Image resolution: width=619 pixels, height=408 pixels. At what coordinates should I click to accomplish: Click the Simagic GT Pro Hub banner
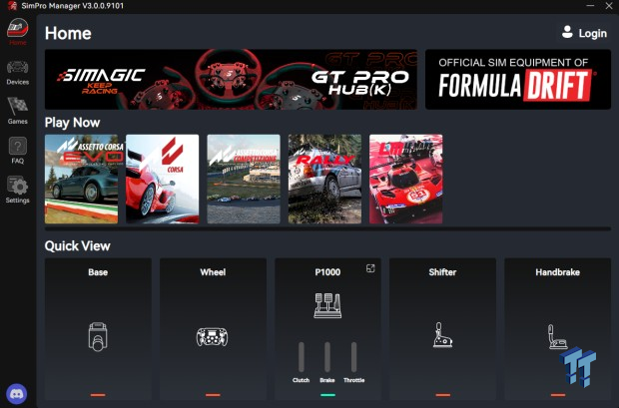point(231,80)
